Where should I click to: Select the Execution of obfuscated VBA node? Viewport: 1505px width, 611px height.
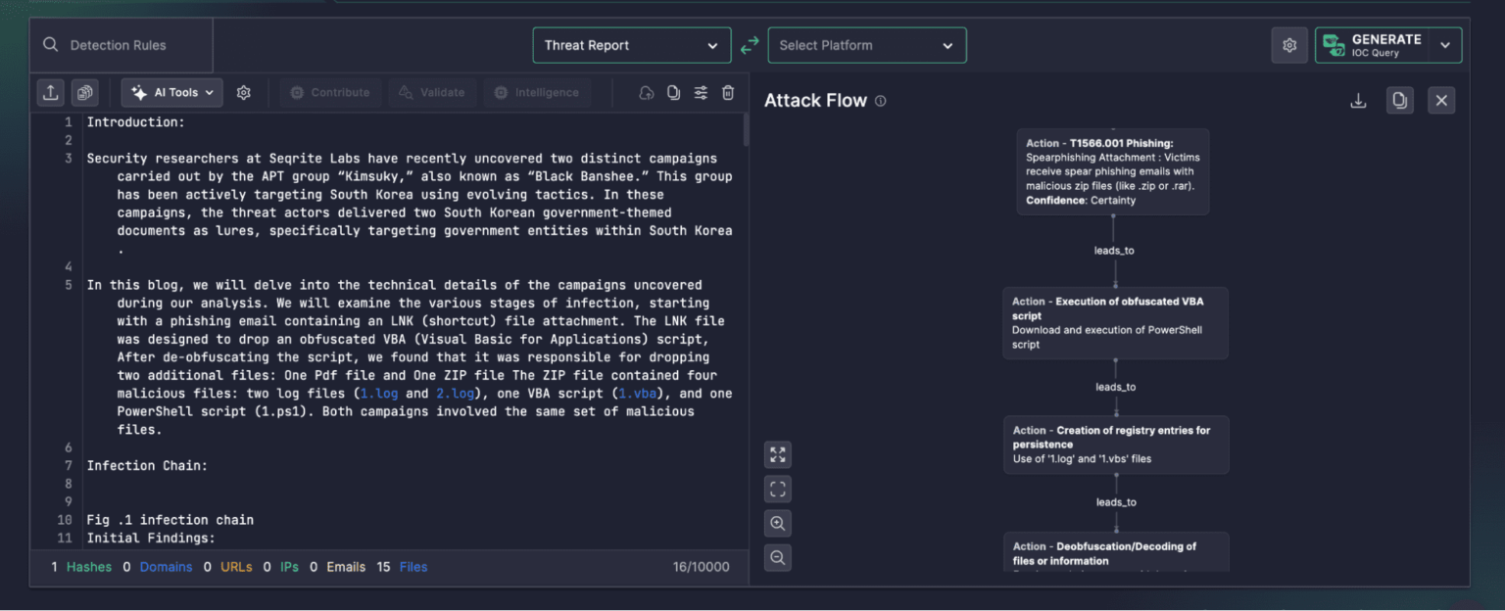1115,323
